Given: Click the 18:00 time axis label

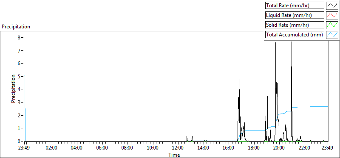Looking at the screenshot, I should tap(254, 148).
